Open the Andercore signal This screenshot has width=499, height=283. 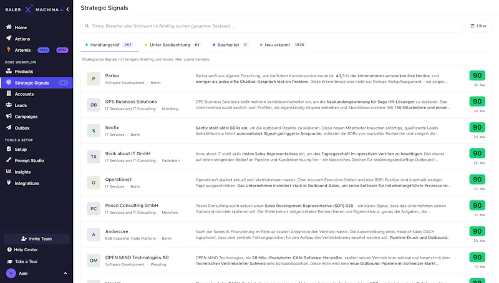[x=286, y=234]
